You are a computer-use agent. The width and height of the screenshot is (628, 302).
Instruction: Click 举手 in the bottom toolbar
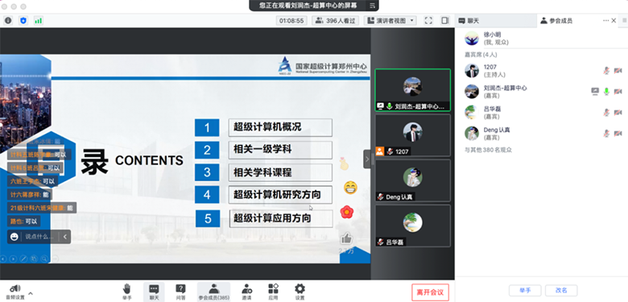coord(127,292)
